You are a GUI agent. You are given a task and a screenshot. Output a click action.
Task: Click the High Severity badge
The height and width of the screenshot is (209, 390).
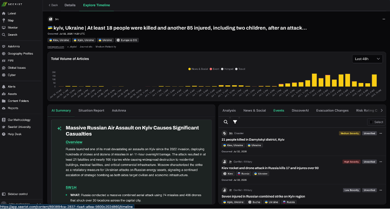point(351,162)
